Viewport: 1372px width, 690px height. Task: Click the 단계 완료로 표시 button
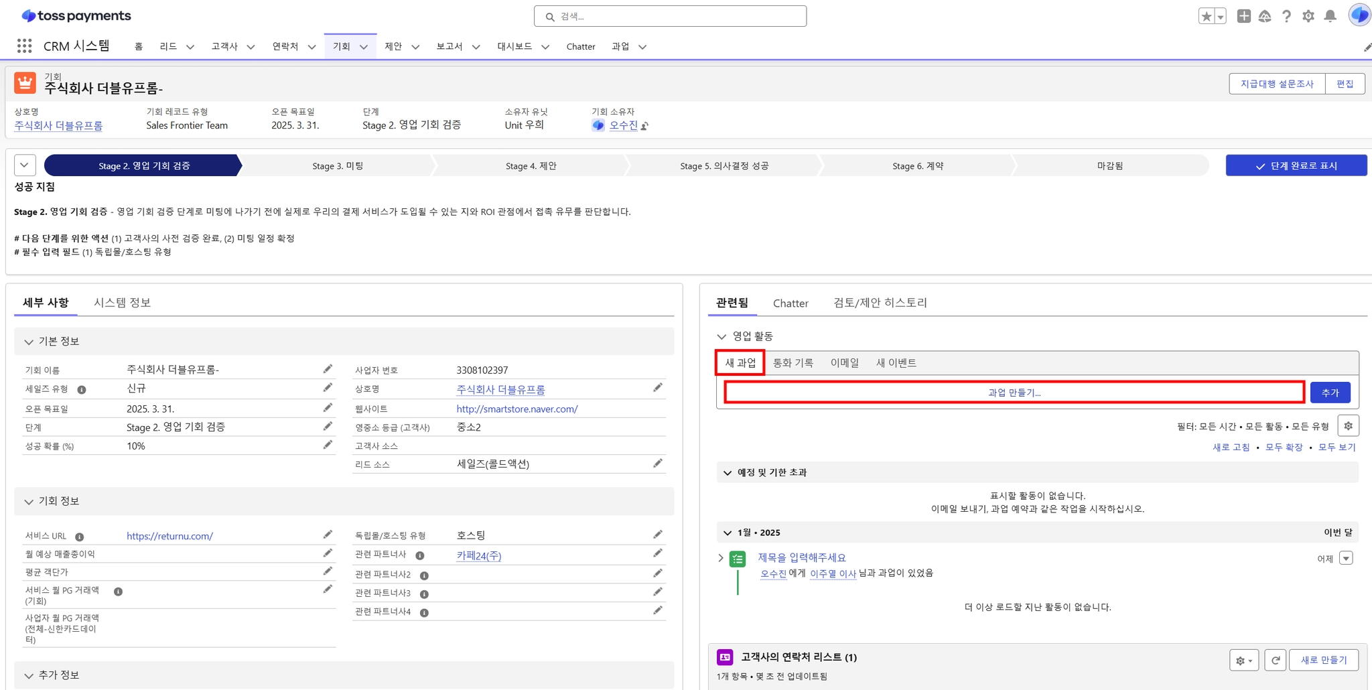tap(1296, 165)
